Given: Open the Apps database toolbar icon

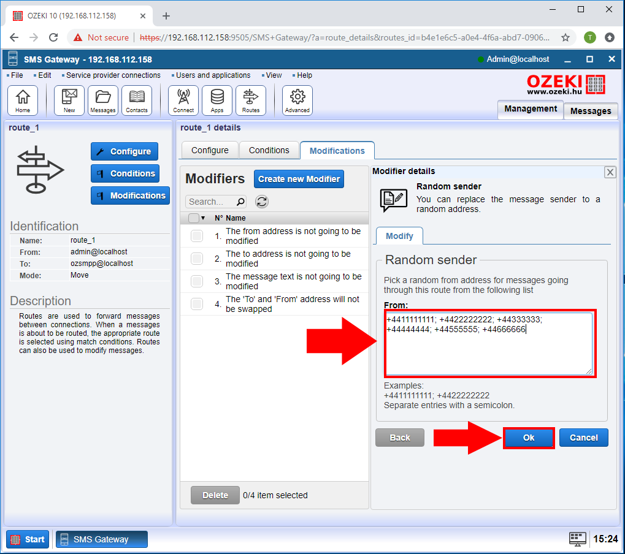Looking at the screenshot, I should (x=217, y=101).
